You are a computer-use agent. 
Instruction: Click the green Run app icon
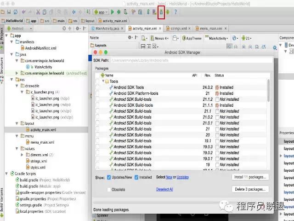113,12
